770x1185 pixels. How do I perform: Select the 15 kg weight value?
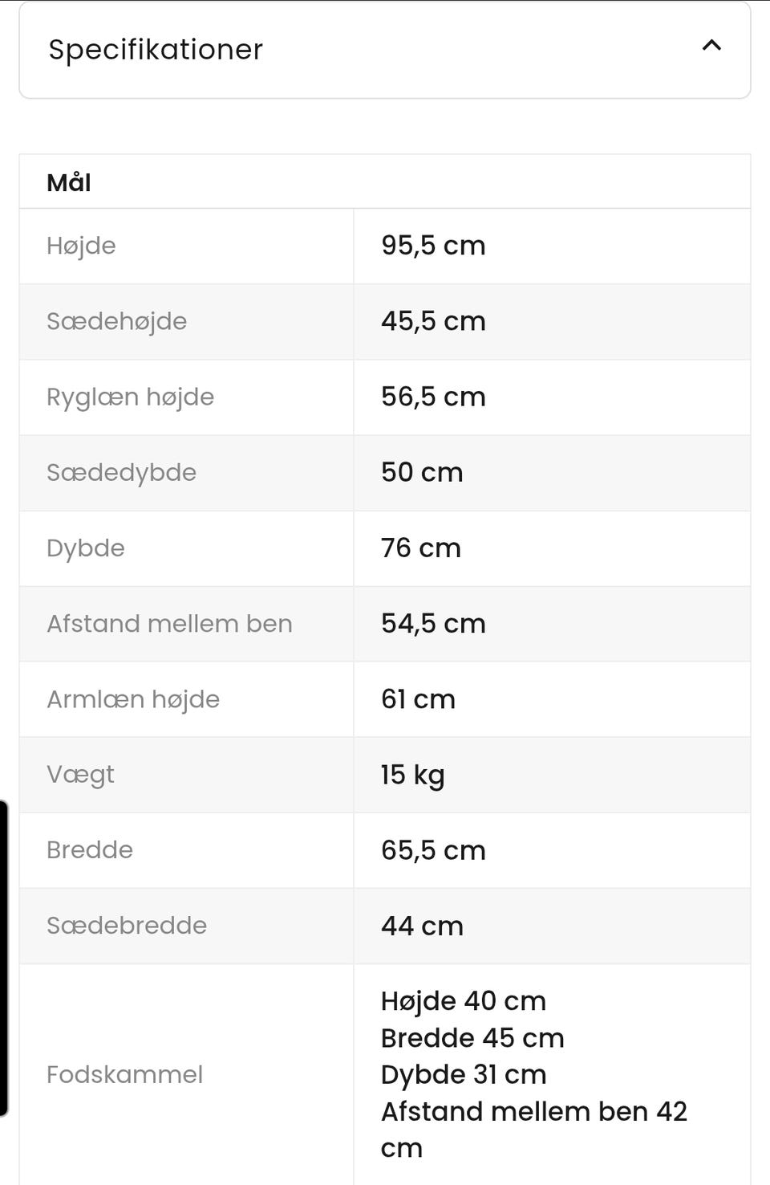(412, 775)
